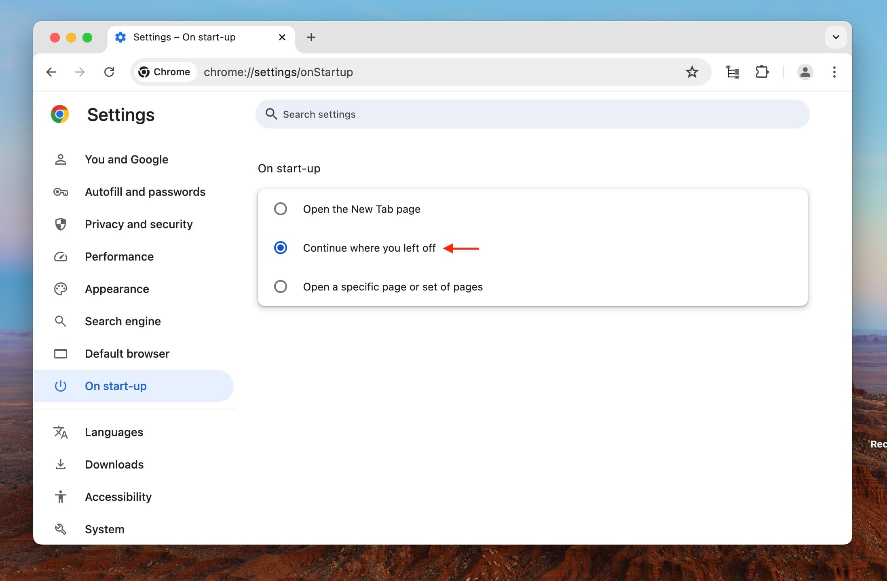Image resolution: width=887 pixels, height=581 pixels.
Task: Go to Default browser settings
Action: tap(127, 354)
